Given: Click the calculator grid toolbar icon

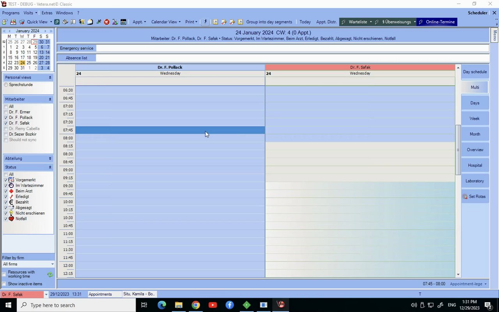Looking at the screenshot, I should pos(123,22).
